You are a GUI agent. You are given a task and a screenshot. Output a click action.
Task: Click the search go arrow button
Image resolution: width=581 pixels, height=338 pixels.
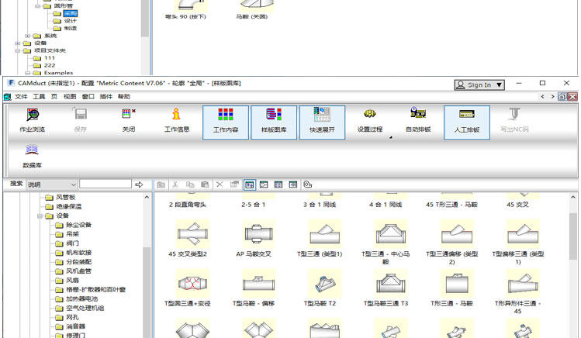pyautogui.click(x=139, y=185)
